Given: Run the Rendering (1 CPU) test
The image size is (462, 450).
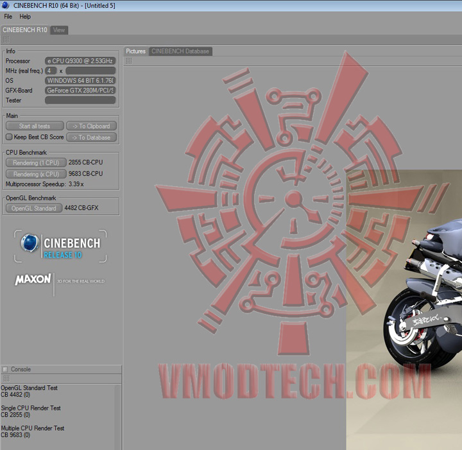Looking at the screenshot, I should click(36, 162).
